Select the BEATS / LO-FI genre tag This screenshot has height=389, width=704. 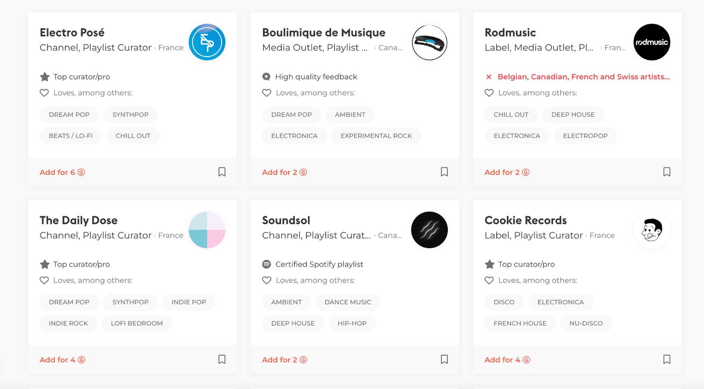[x=71, y=136]
